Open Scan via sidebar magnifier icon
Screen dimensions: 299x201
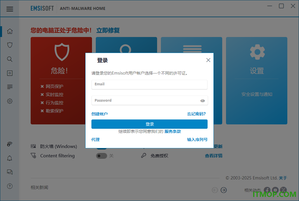tap(10, 59)
